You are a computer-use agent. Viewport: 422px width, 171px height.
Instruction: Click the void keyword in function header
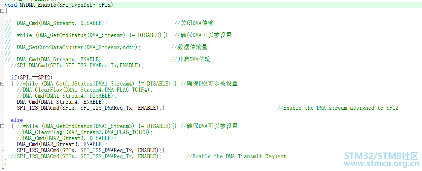click(11, 5)
